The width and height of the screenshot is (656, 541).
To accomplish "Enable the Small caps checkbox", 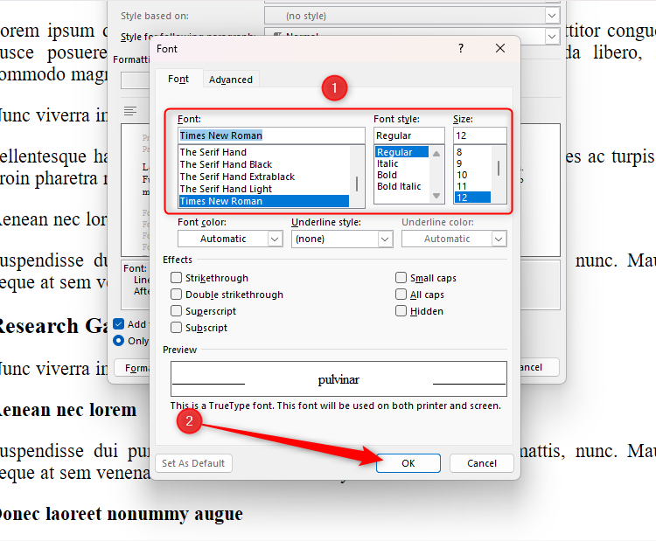I will tap(401, 278).
